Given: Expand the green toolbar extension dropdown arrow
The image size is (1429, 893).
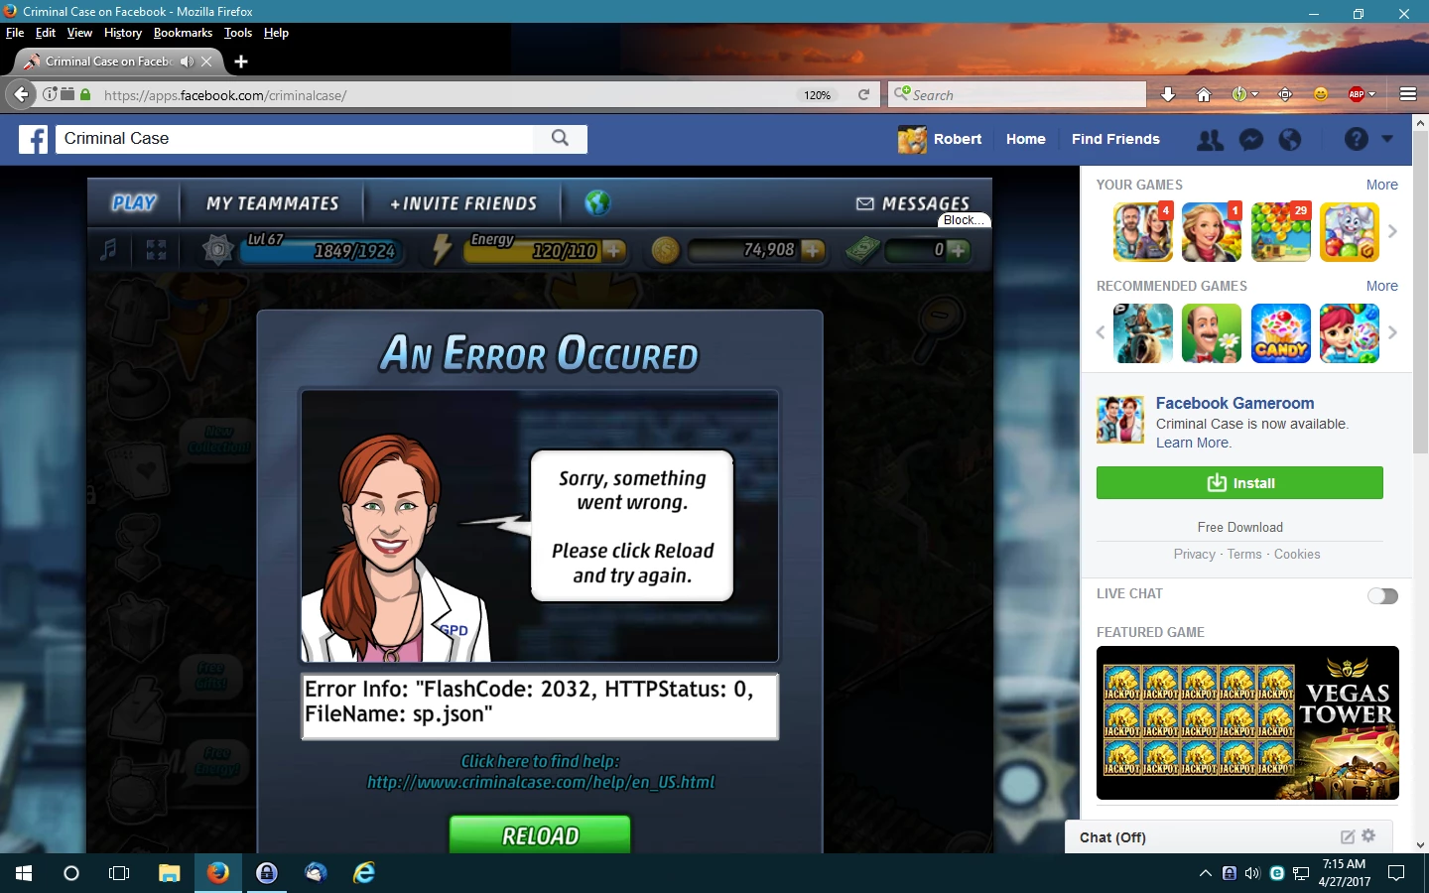Looking at the screenshot, I should (x=1255, y=94).
